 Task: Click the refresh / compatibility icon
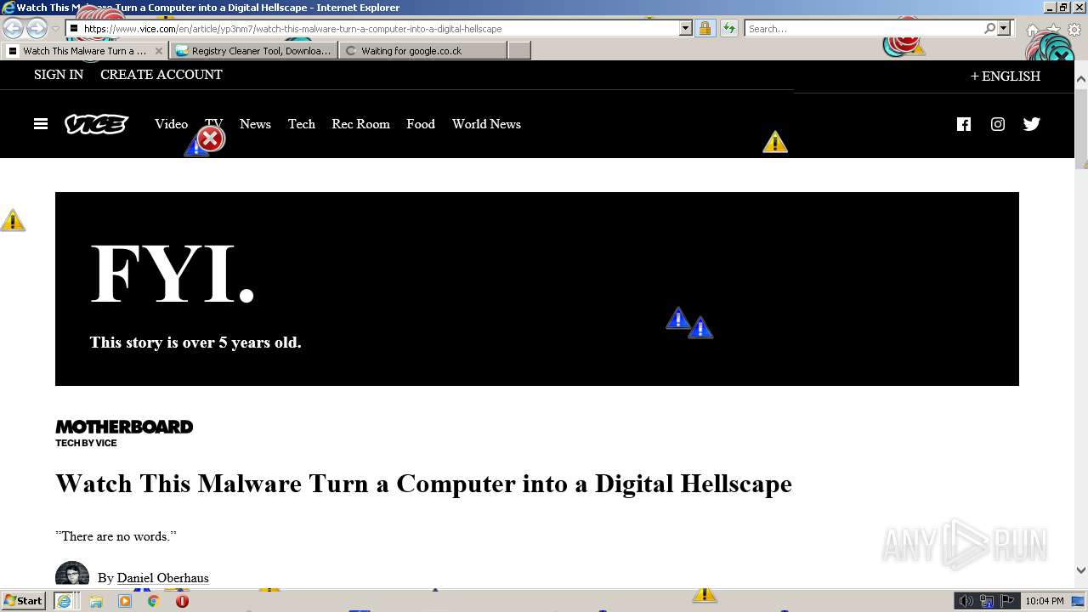(729, 29)
